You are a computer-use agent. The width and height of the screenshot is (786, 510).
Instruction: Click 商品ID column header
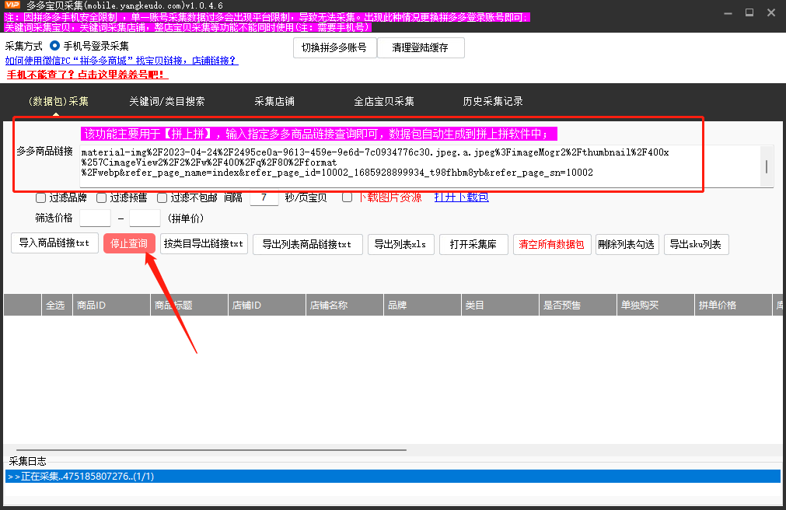(x=111, y=305)
